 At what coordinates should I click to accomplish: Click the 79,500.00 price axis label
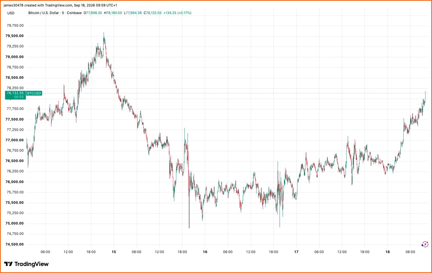tap(15, 36)
